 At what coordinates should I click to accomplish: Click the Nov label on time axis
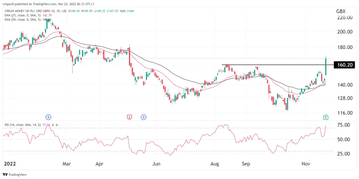(x=306, y=164)
